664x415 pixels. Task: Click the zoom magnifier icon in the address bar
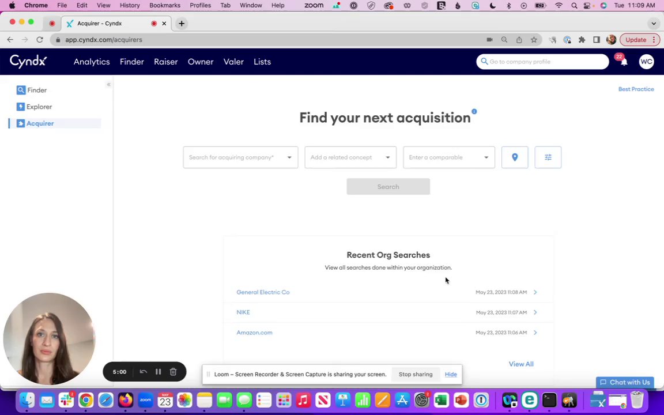[504, 40]
